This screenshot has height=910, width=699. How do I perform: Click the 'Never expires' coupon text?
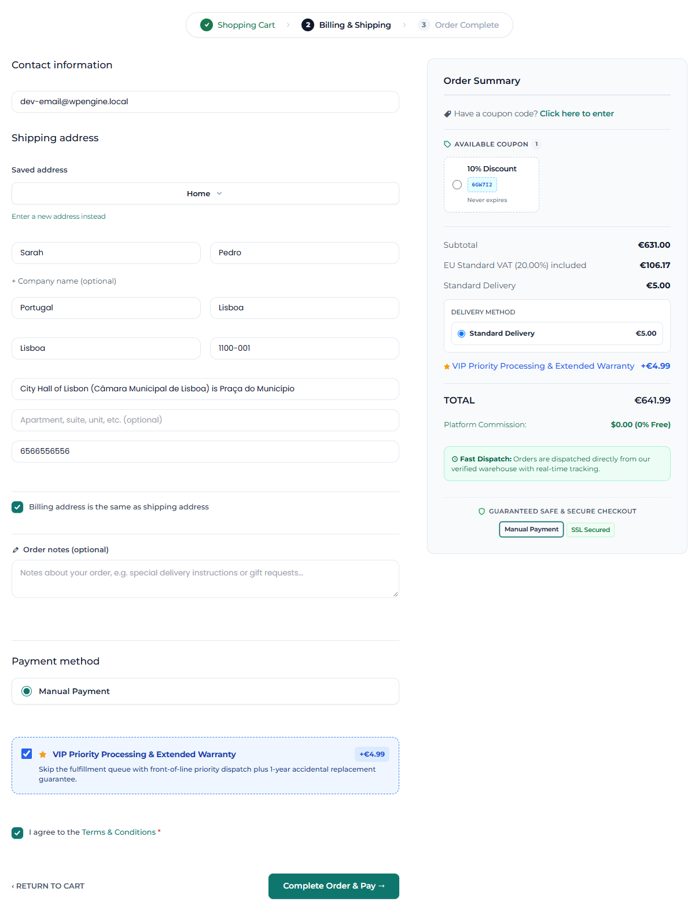[487, 200]
